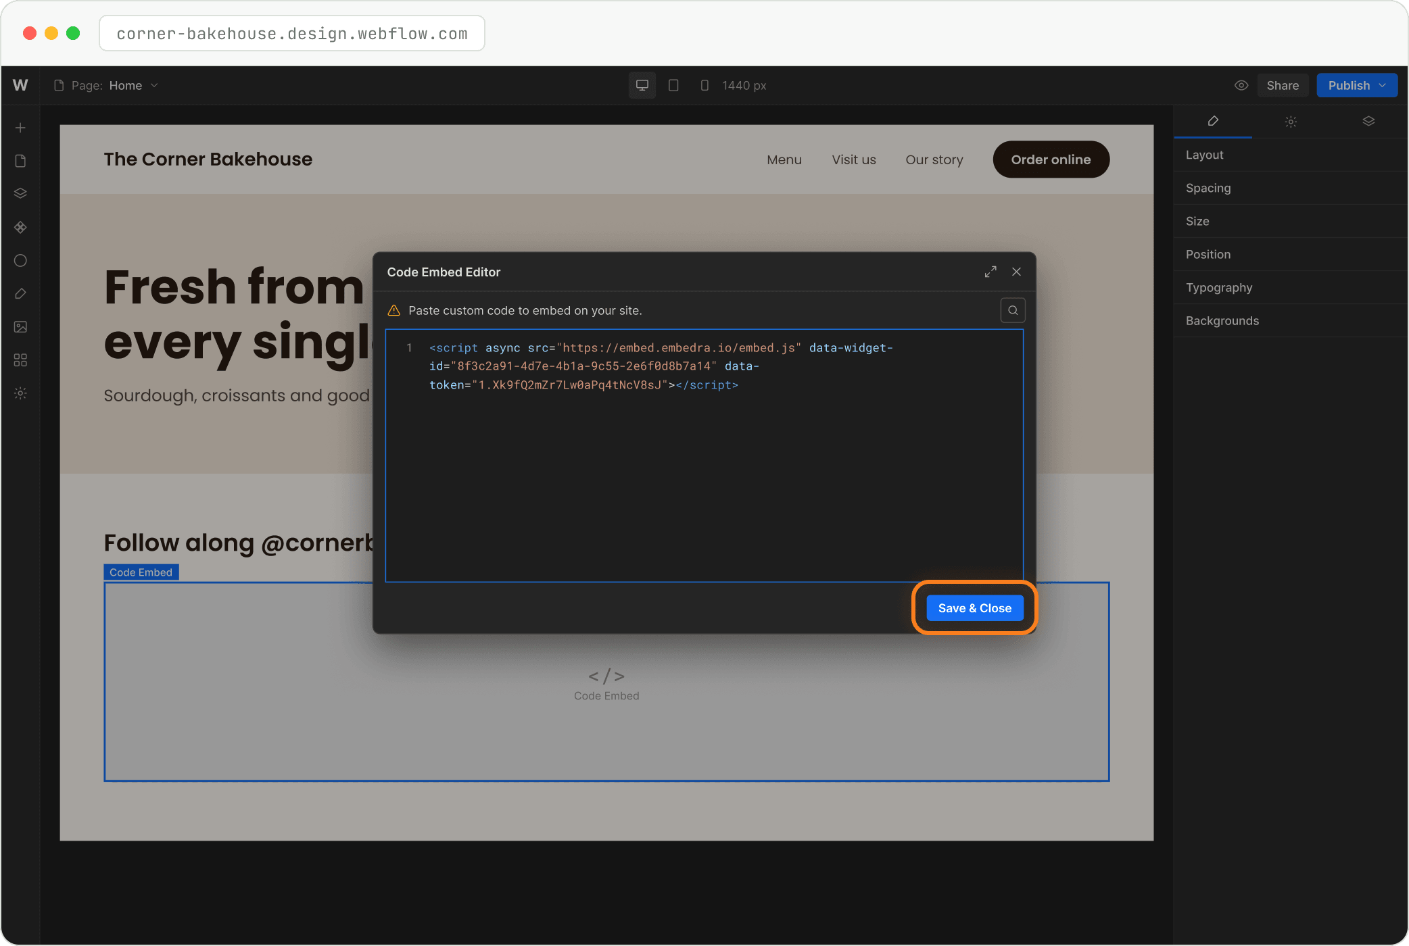
Task: Open the Style selectors brush icon in sidebar
Action: coord(20,293)
